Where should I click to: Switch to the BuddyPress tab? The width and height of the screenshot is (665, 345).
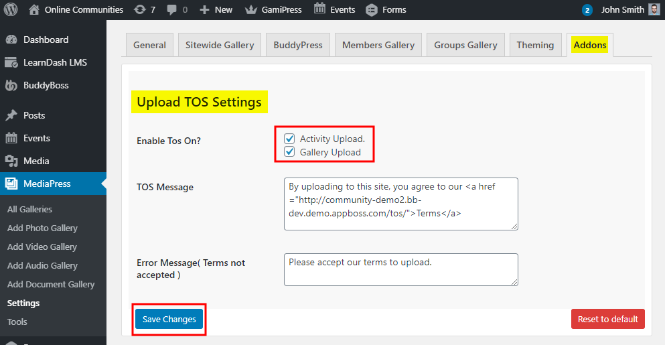pos(298,45)
